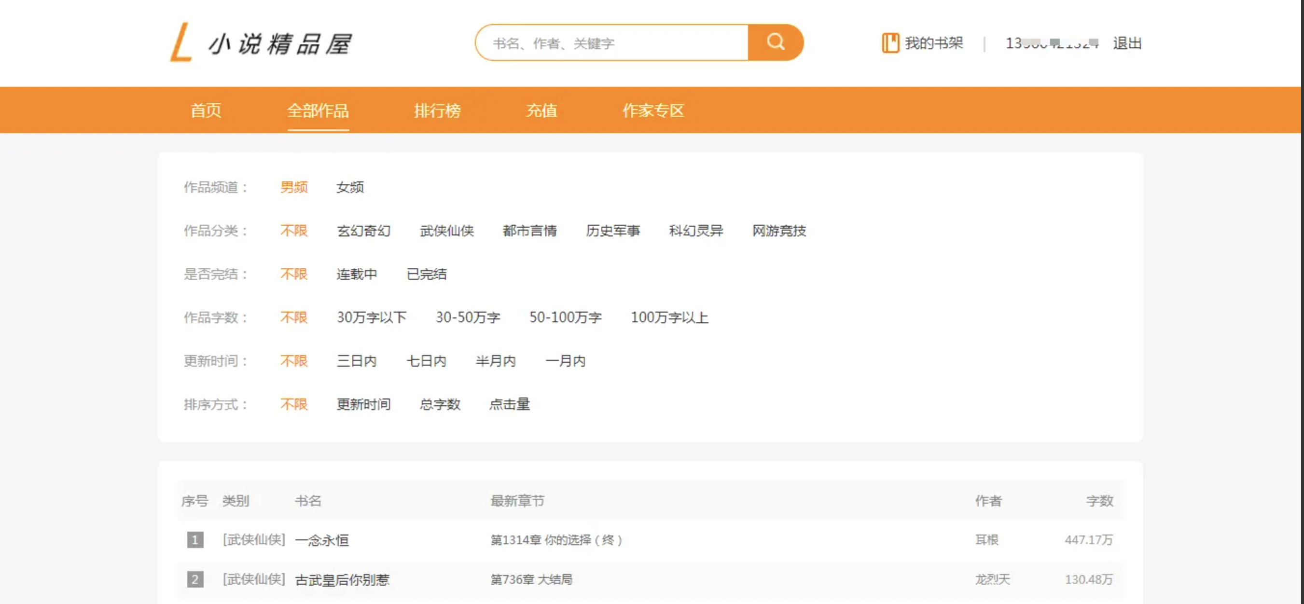
Task: Select 不限 for 更新时间
Action: [294, 361]
